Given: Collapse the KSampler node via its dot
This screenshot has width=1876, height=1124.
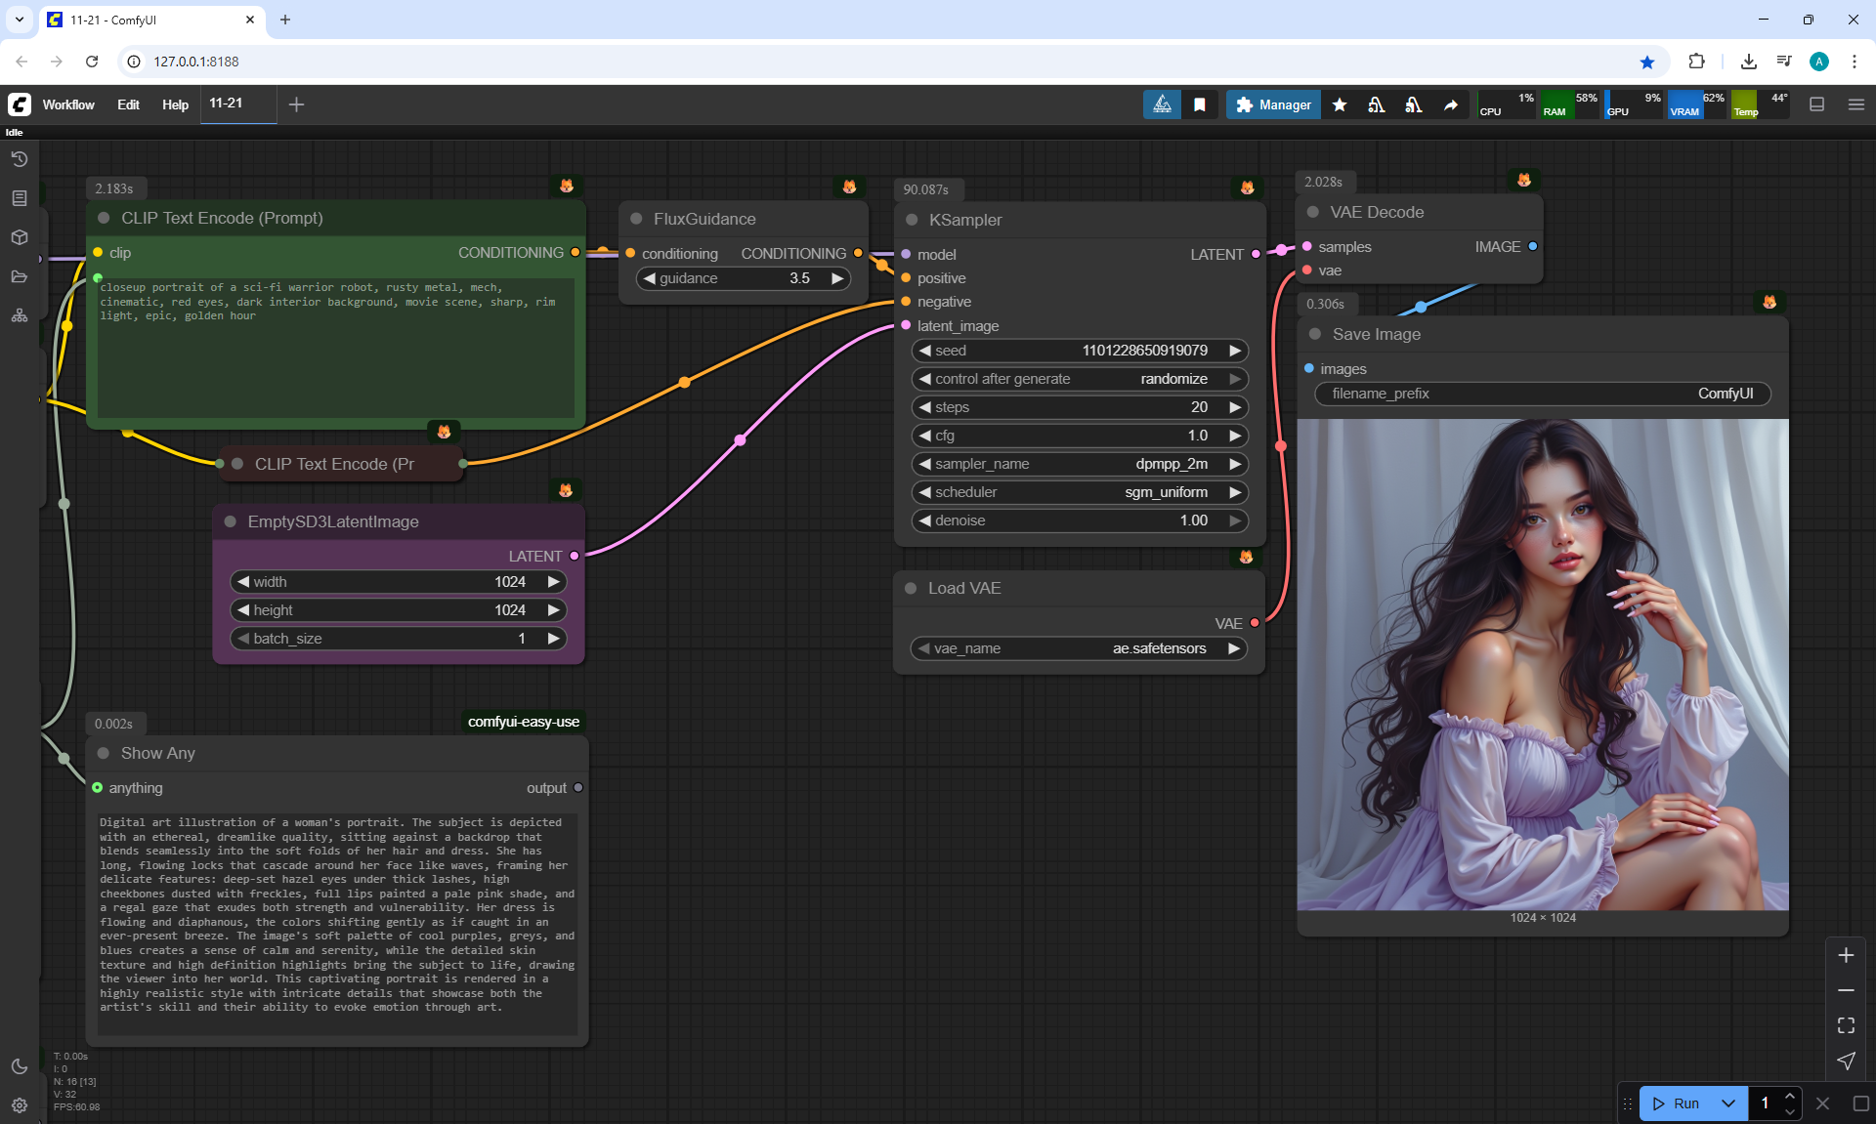Looking at the screenshot, I should [912, 220].
